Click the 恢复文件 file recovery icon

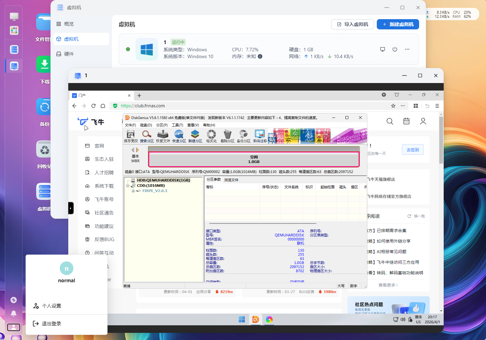pos(163,136)
